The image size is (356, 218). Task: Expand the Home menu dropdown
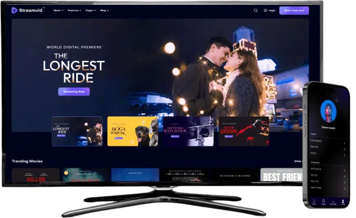point(58,11)
